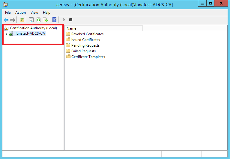Click the Failed Requests folder icon

coord(68,51)
